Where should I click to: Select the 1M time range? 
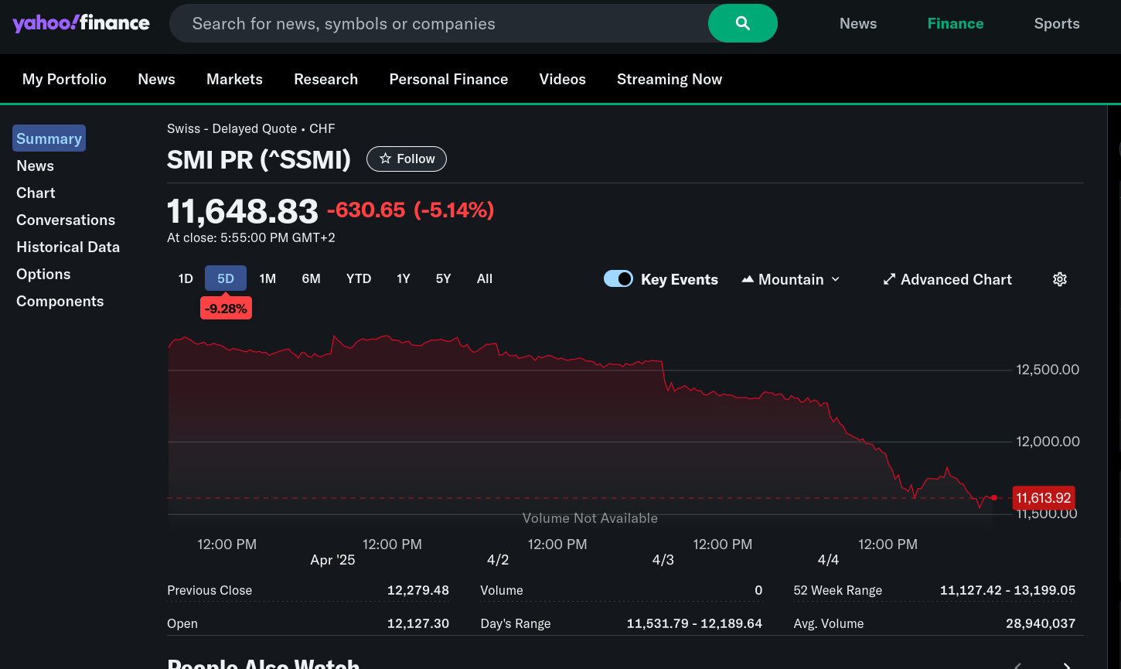(x=267, y=278)
